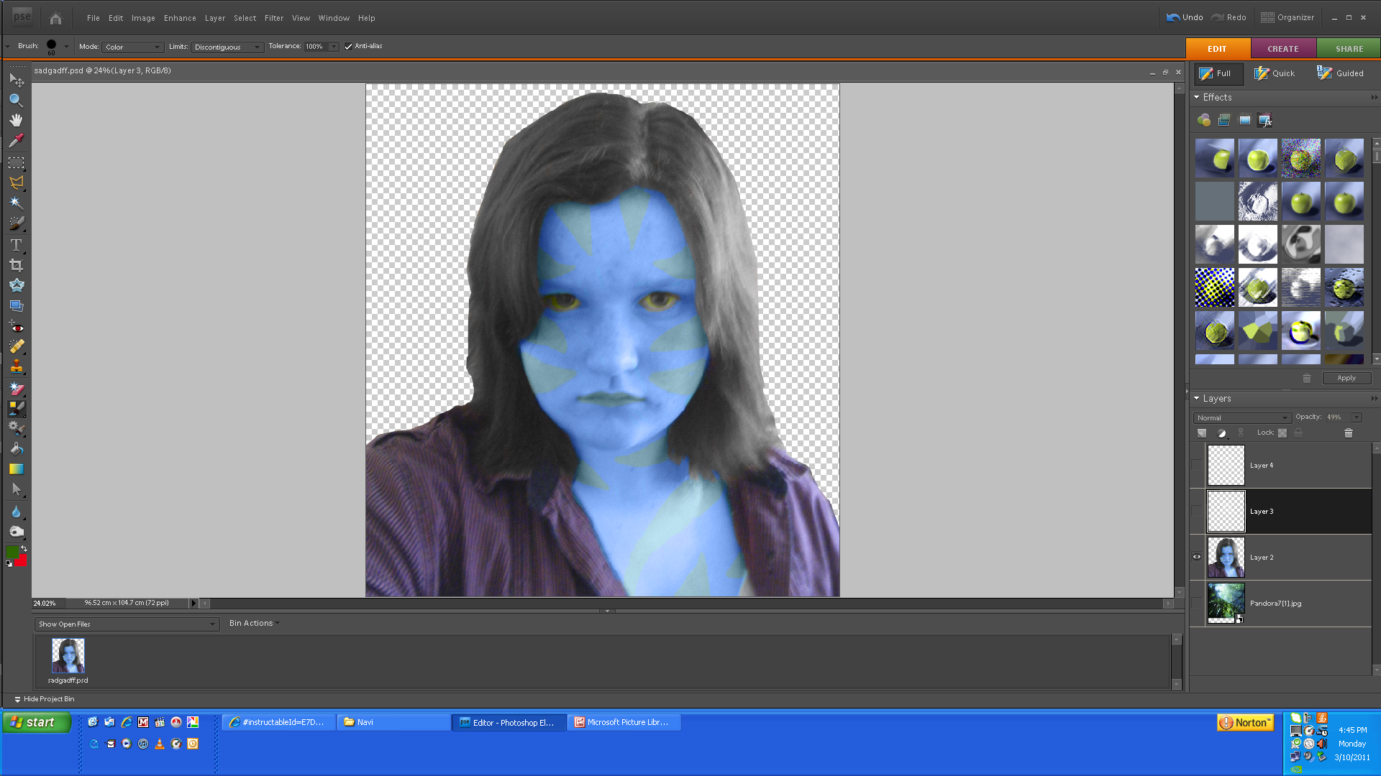Select the Color Replacement brush tool

point(17,409)
